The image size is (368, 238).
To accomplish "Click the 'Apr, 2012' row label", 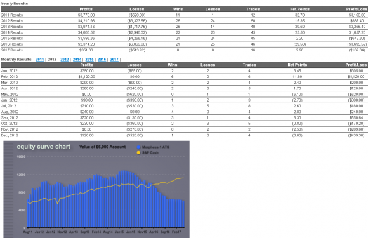I will pos(9,88).
